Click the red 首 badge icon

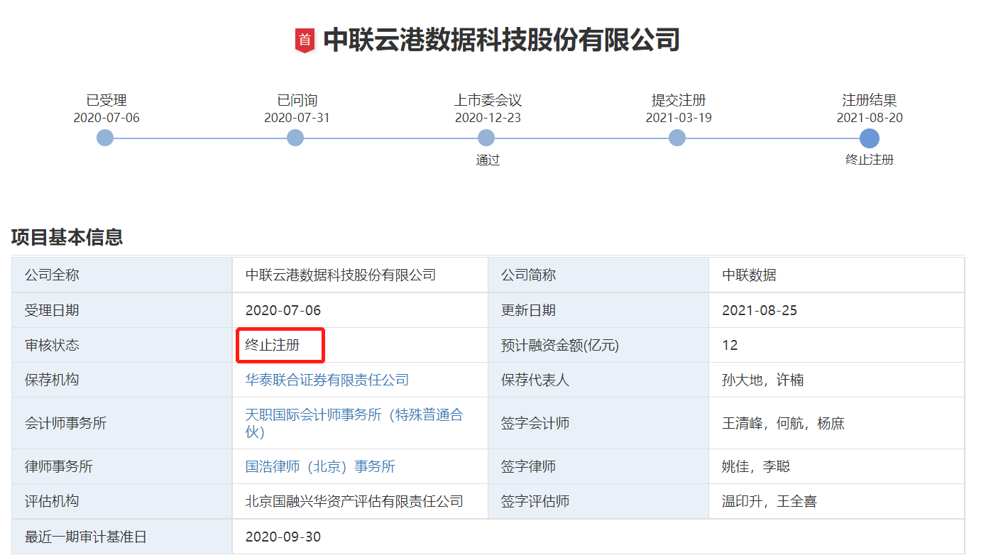(305, 40)
